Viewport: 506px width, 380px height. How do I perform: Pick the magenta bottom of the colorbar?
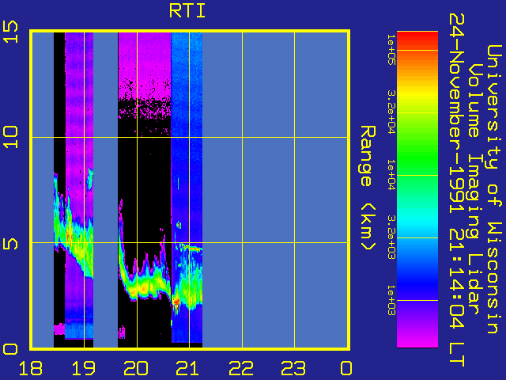click(417, 340)
